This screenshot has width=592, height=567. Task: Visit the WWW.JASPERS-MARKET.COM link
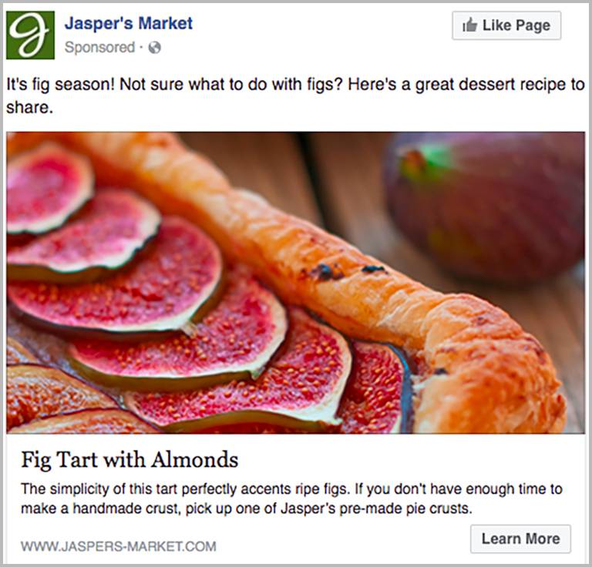(x=118, y=546)
